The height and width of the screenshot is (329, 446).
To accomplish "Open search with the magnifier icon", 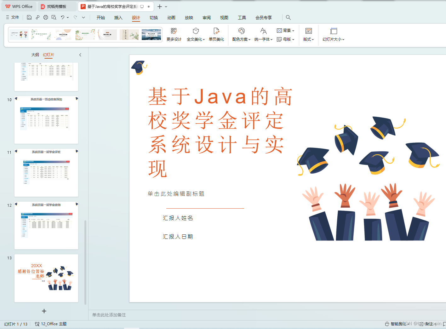I will point(288,17).
